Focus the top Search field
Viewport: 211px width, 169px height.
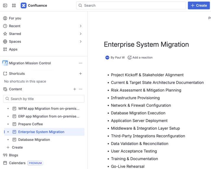[131, 6]
